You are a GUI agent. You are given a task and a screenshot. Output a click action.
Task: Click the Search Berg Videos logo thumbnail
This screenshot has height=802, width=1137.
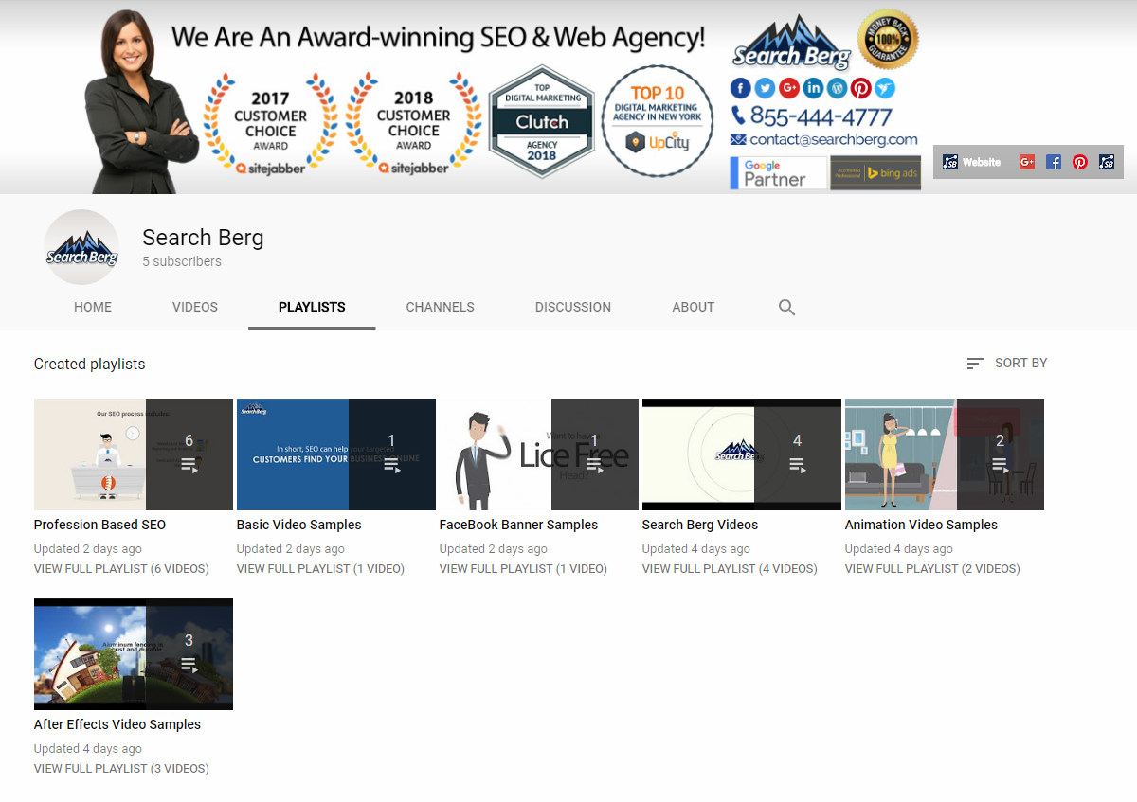tap(742, 454)
